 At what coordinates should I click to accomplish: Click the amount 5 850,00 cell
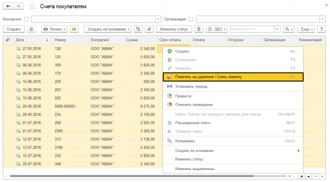(x=141, y=156)
